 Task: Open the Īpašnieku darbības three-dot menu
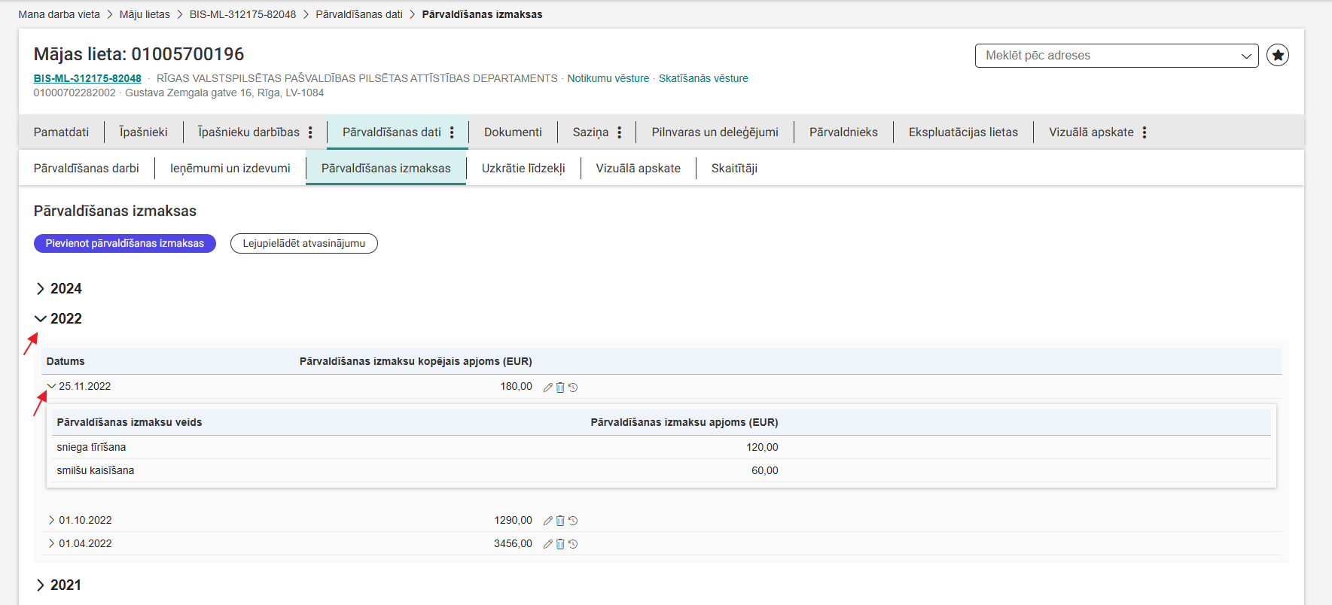click(x=310, y=132)
